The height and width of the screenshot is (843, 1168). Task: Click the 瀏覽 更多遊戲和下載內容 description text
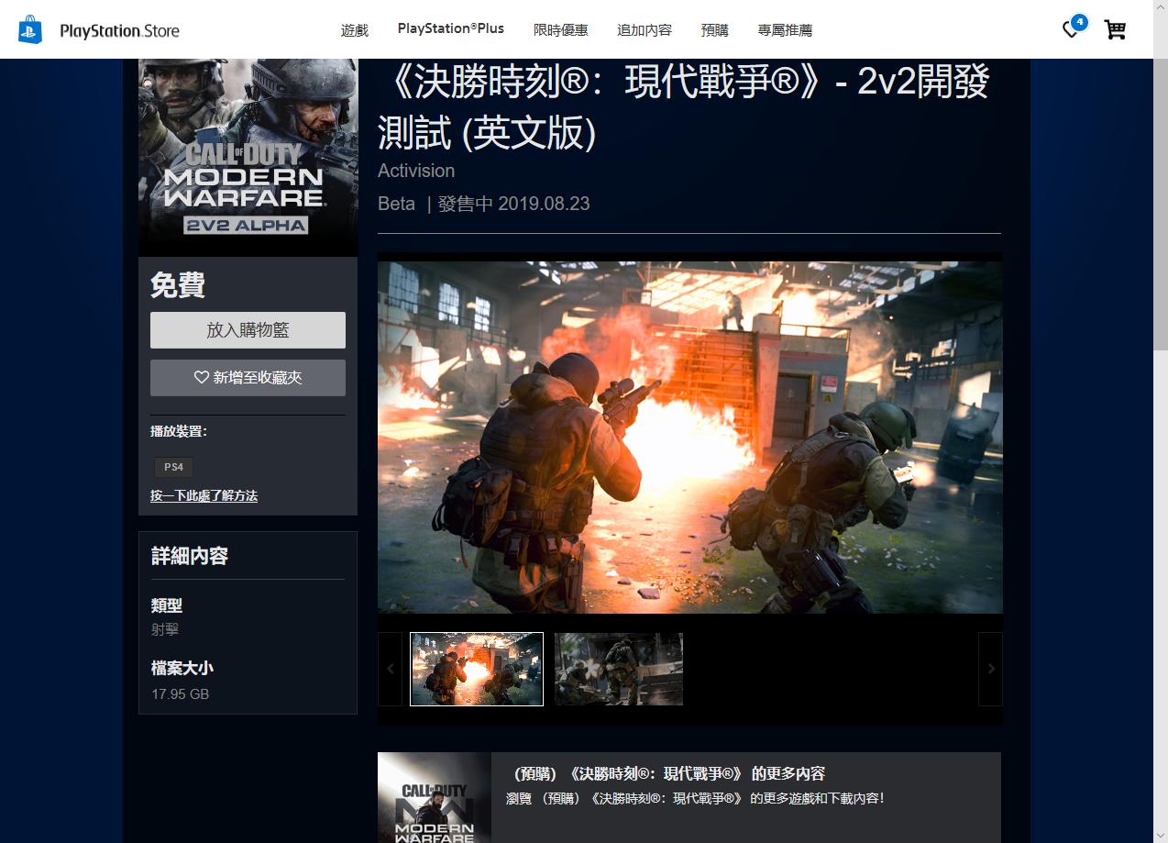tap(695, 798)
